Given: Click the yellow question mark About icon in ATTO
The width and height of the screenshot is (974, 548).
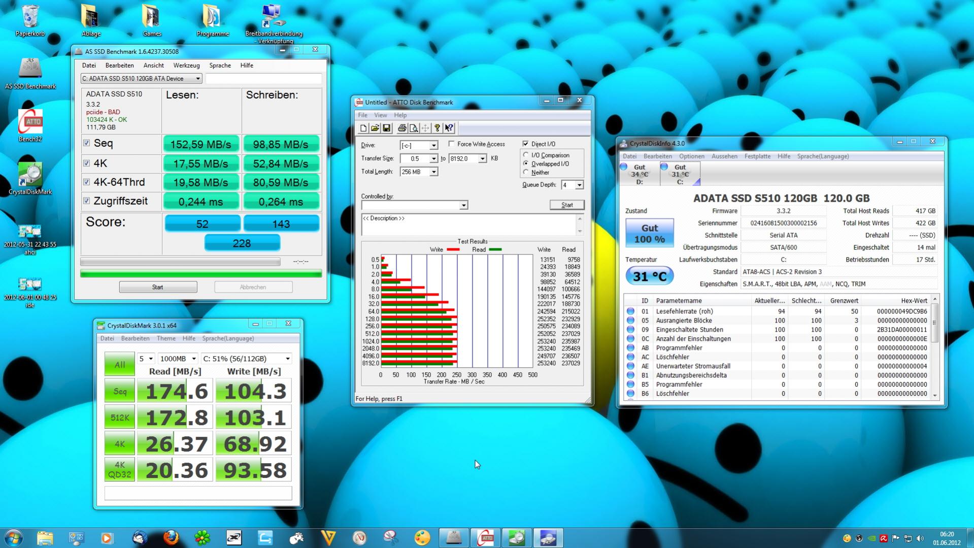Looking at the screenshot, I should [437, 128].
